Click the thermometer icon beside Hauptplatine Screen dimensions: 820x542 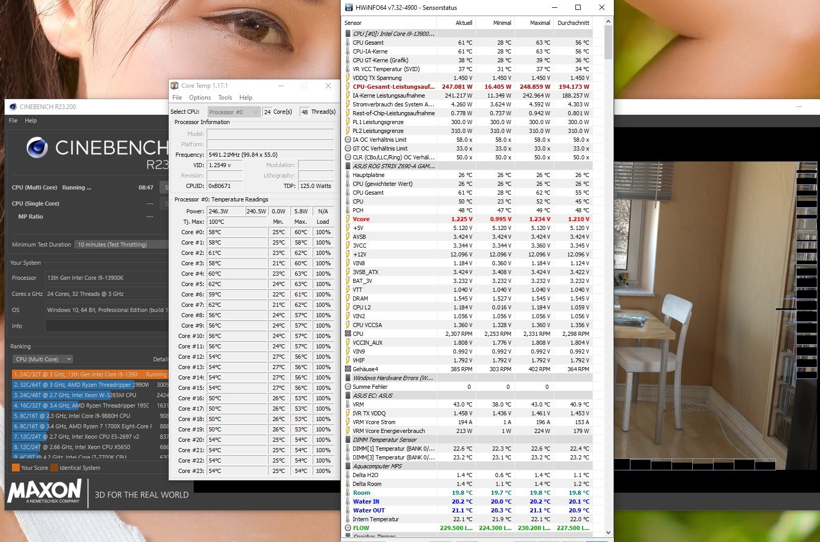pos(348,175)
